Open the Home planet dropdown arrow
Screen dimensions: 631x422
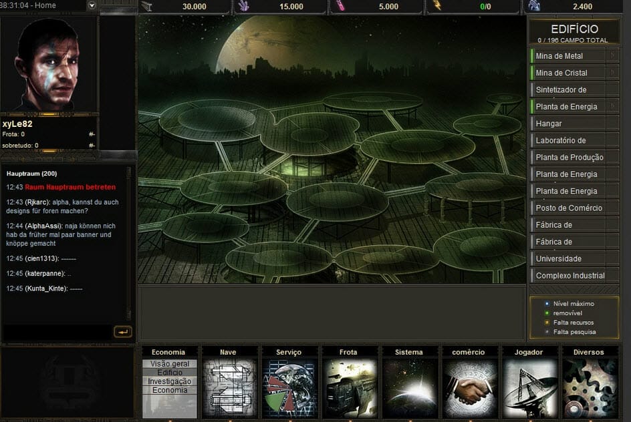click(92, 6)
